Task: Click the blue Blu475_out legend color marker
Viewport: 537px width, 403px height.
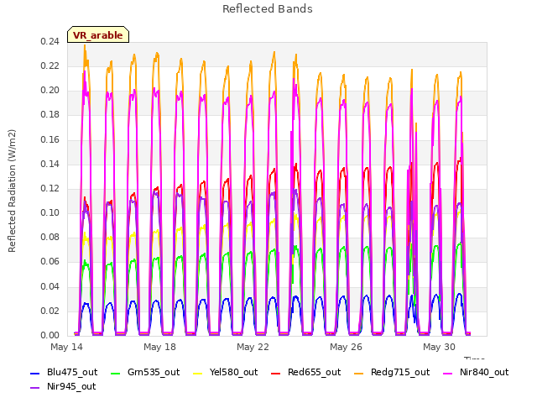Action: tap(35, 373)
